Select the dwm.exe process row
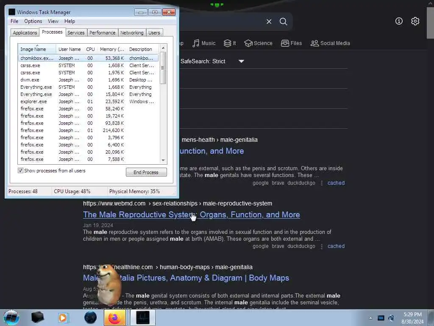The width and height of the screenshot is (434, 326). point(88,80)
